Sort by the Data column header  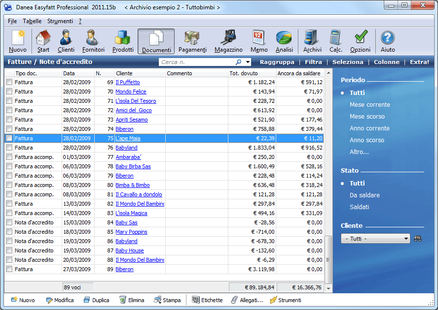point(78,73)
